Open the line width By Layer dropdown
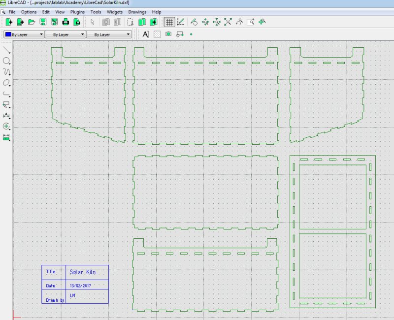394x320 pixels. point(66,34)
